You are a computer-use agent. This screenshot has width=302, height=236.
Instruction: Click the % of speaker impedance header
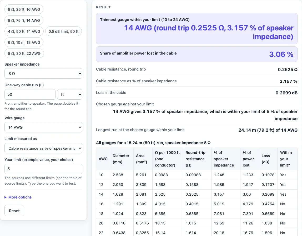[x=226, y=159]
